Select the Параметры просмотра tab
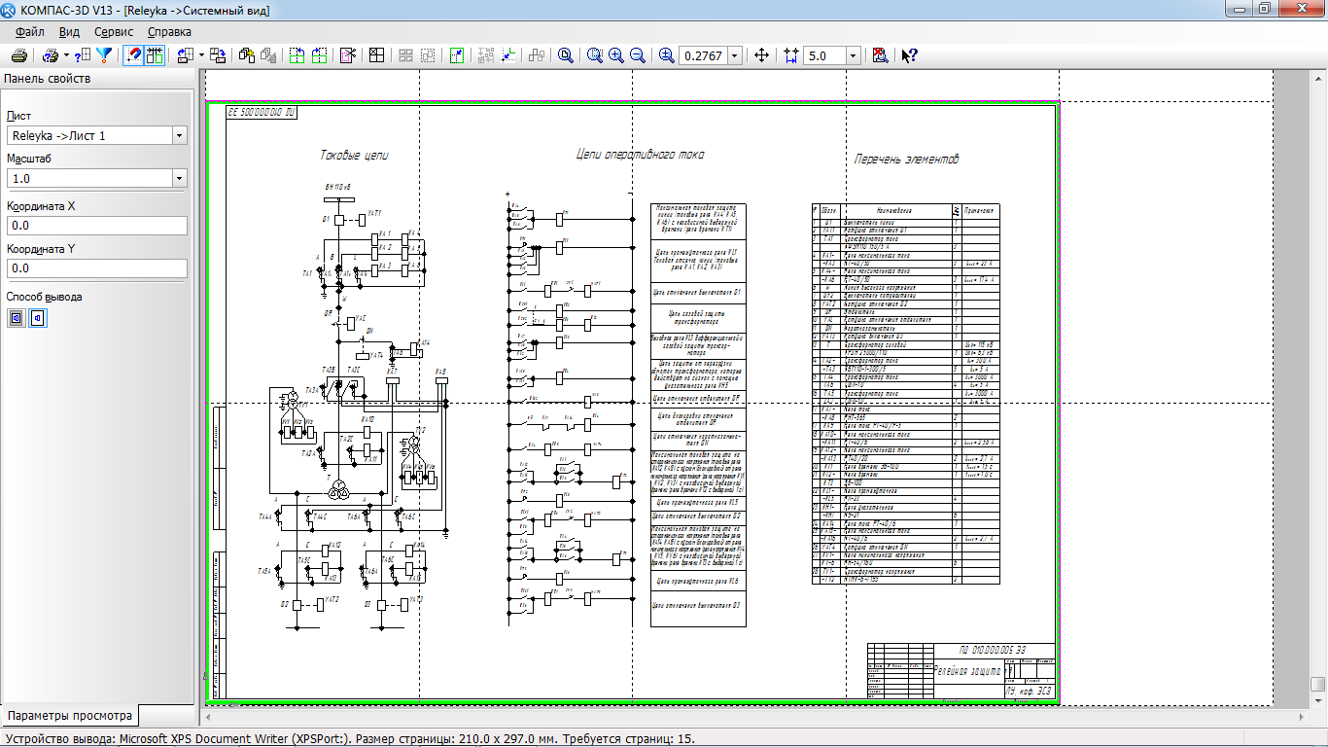1328x747 pixels. pyautogui.click(x=69, y=717)
